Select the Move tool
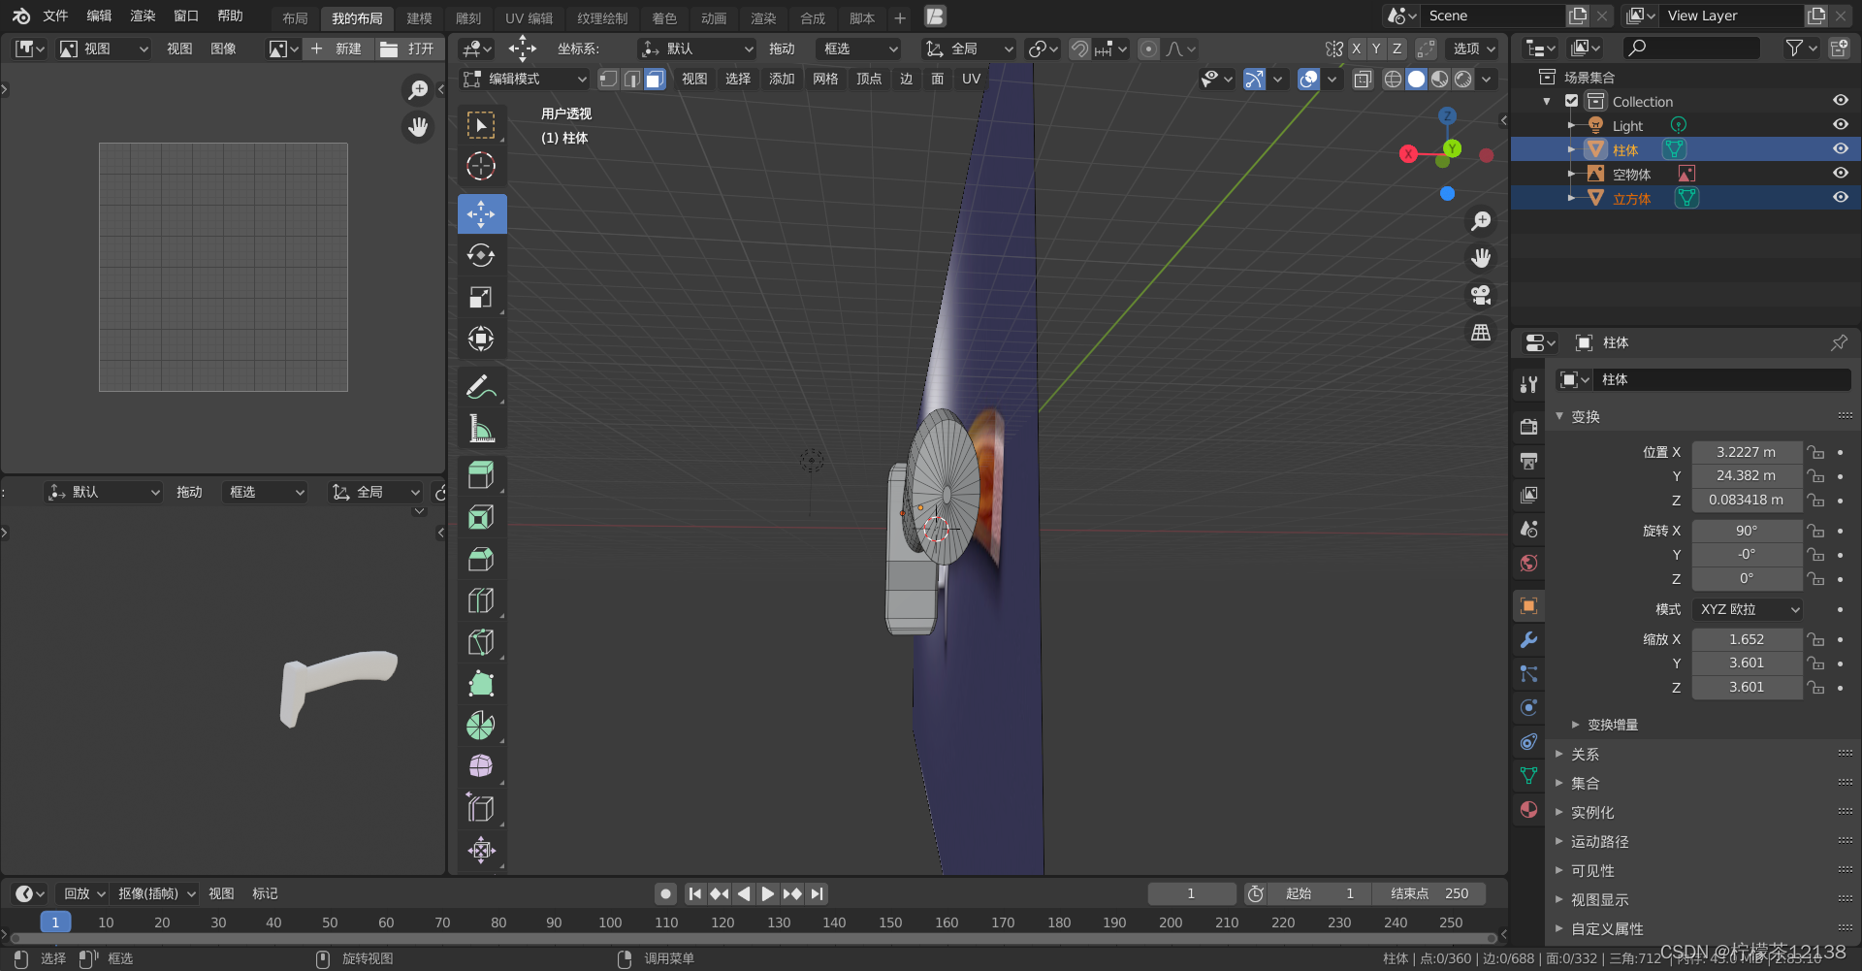Image resolution: width=1862 pixels, height=971 pixels. tap(481, 213)
